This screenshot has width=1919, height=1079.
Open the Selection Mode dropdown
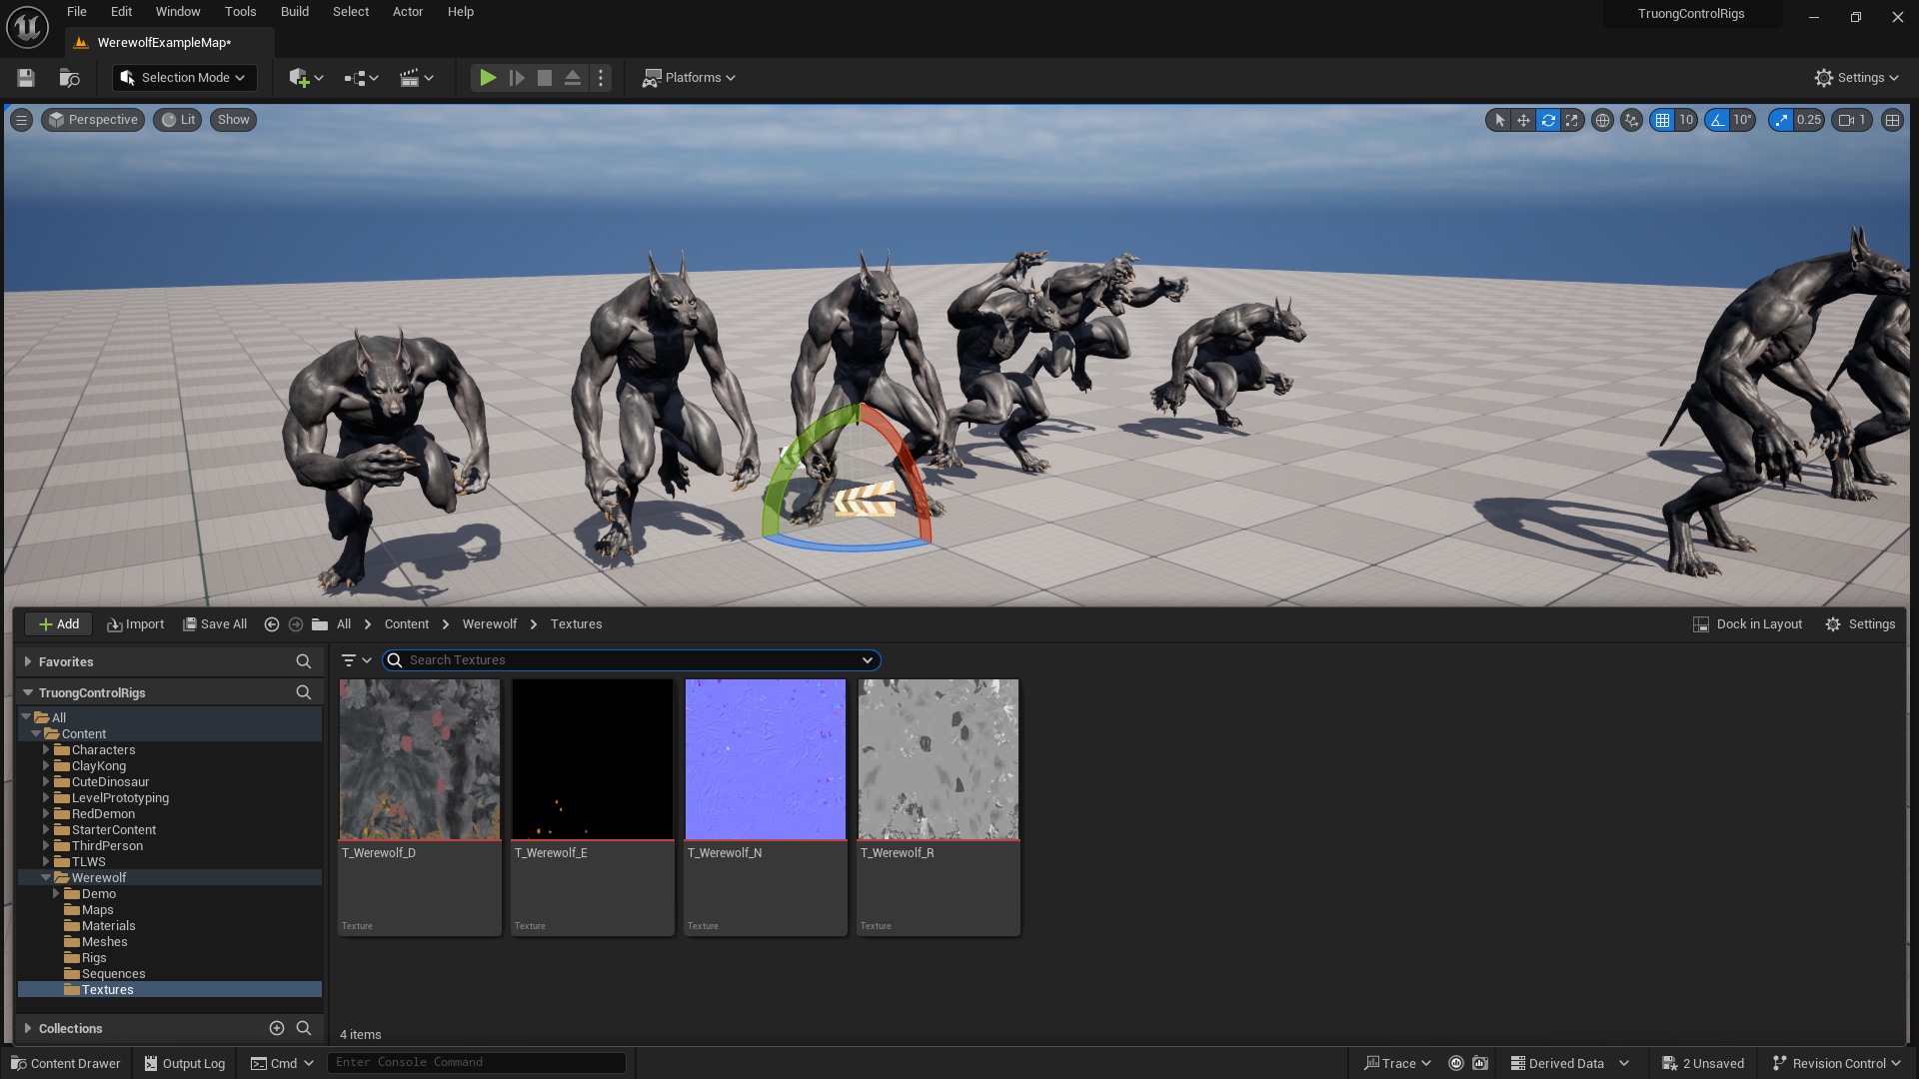[x=184, y=78]
